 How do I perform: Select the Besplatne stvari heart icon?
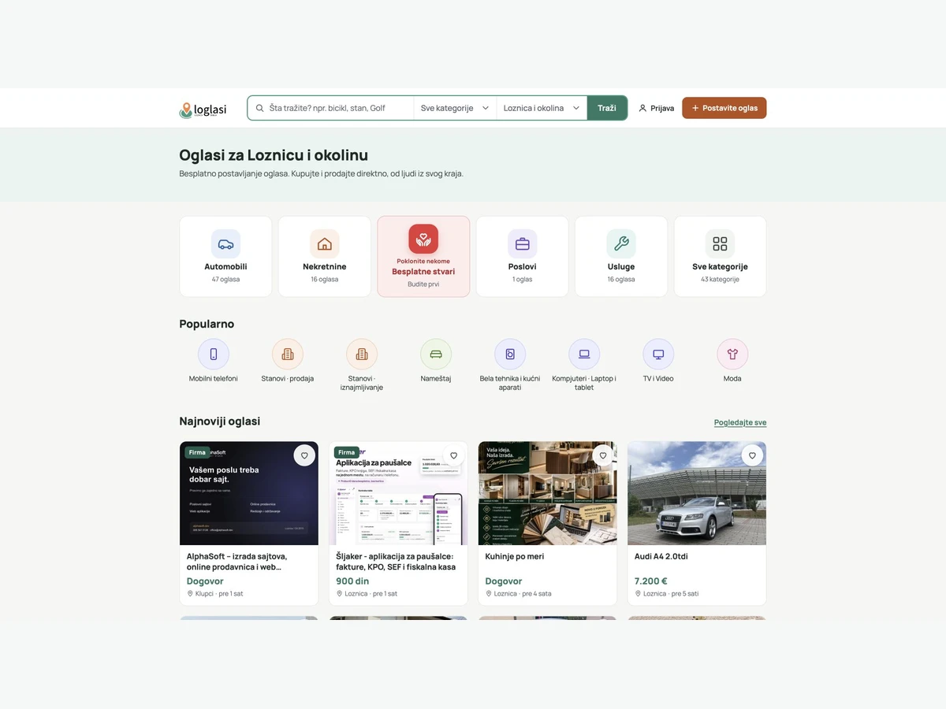pos(423,239)
